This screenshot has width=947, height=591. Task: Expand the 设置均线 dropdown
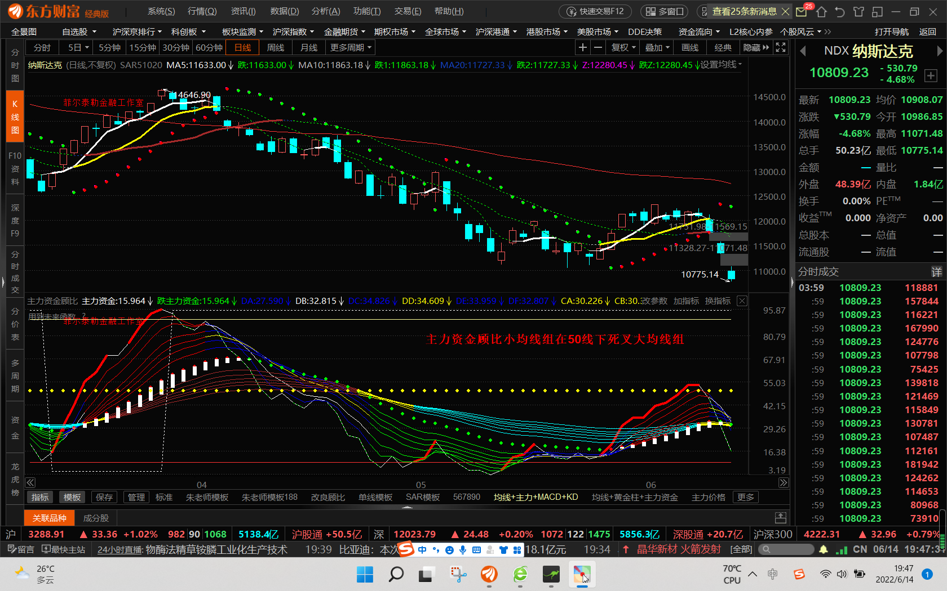(721, 65)
